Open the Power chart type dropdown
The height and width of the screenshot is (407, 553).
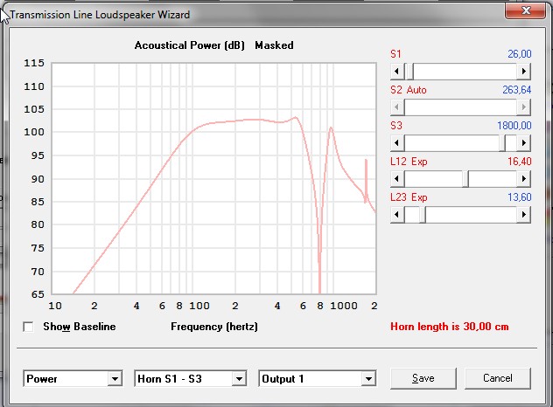coord(115,379)
